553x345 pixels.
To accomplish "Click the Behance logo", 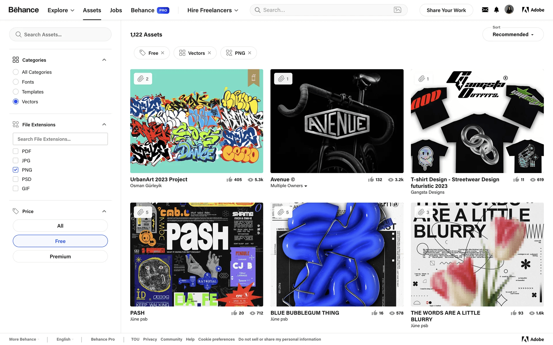I will [x=24, y=10].
